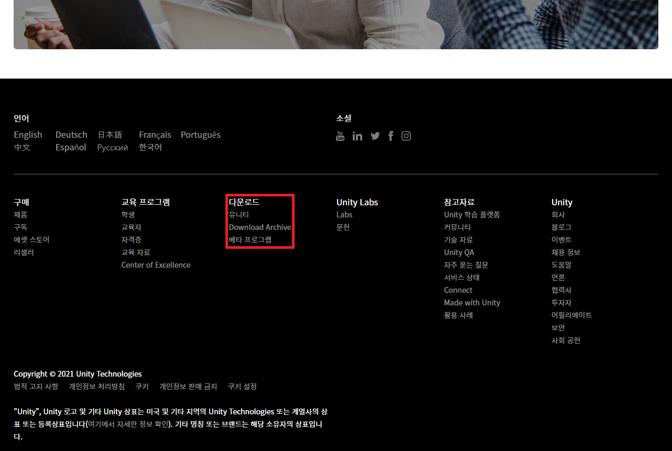Switch site language to English
672x451 pixels.
click(28, 135)
